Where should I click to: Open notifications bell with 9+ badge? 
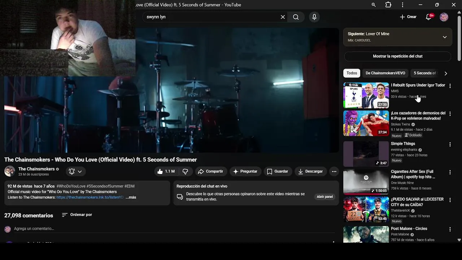coord(429,17)
